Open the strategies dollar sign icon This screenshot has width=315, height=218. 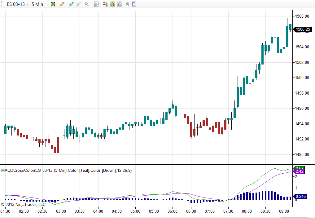tap(127, 4)
